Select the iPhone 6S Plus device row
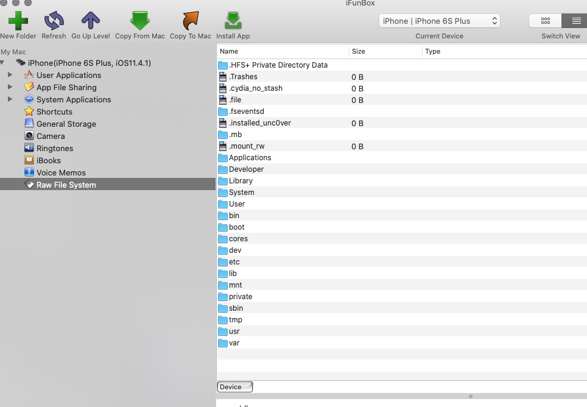Viewport: 587px width, 407px height. (x=90, y=63)
